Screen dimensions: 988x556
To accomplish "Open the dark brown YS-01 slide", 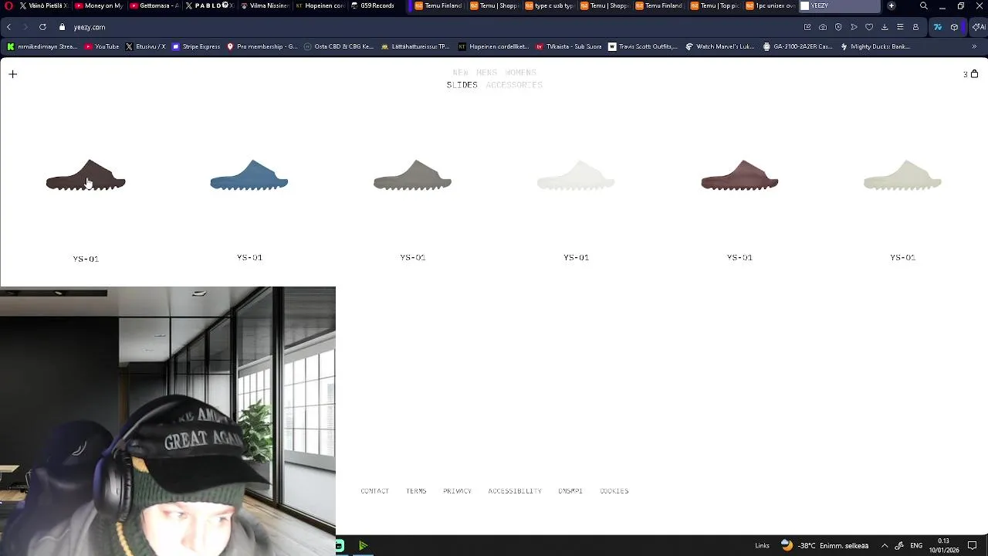I will point(86,175).
